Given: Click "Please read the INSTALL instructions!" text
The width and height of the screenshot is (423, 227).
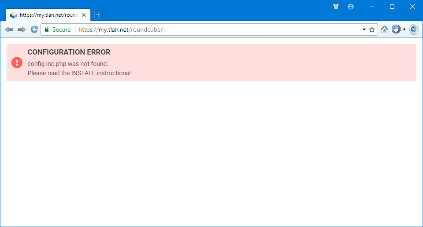Looking at the screenshot, I should point(79,73).
